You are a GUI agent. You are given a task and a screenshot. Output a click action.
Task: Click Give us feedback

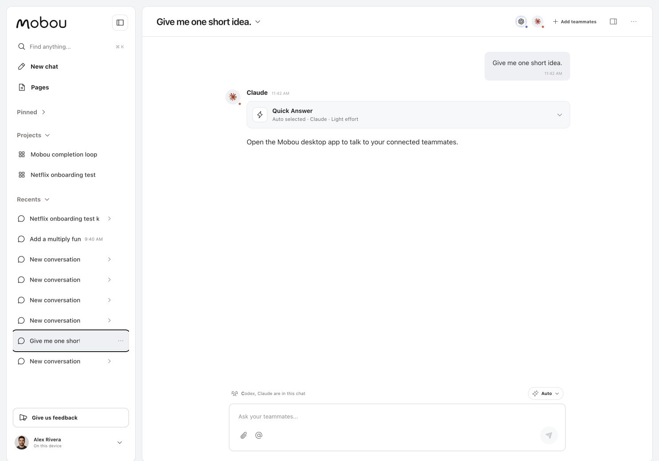71,418
